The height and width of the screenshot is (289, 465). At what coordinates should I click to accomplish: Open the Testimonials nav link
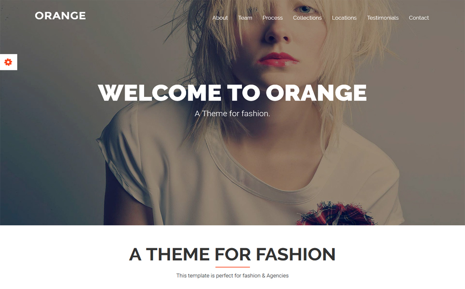point(383,18)
